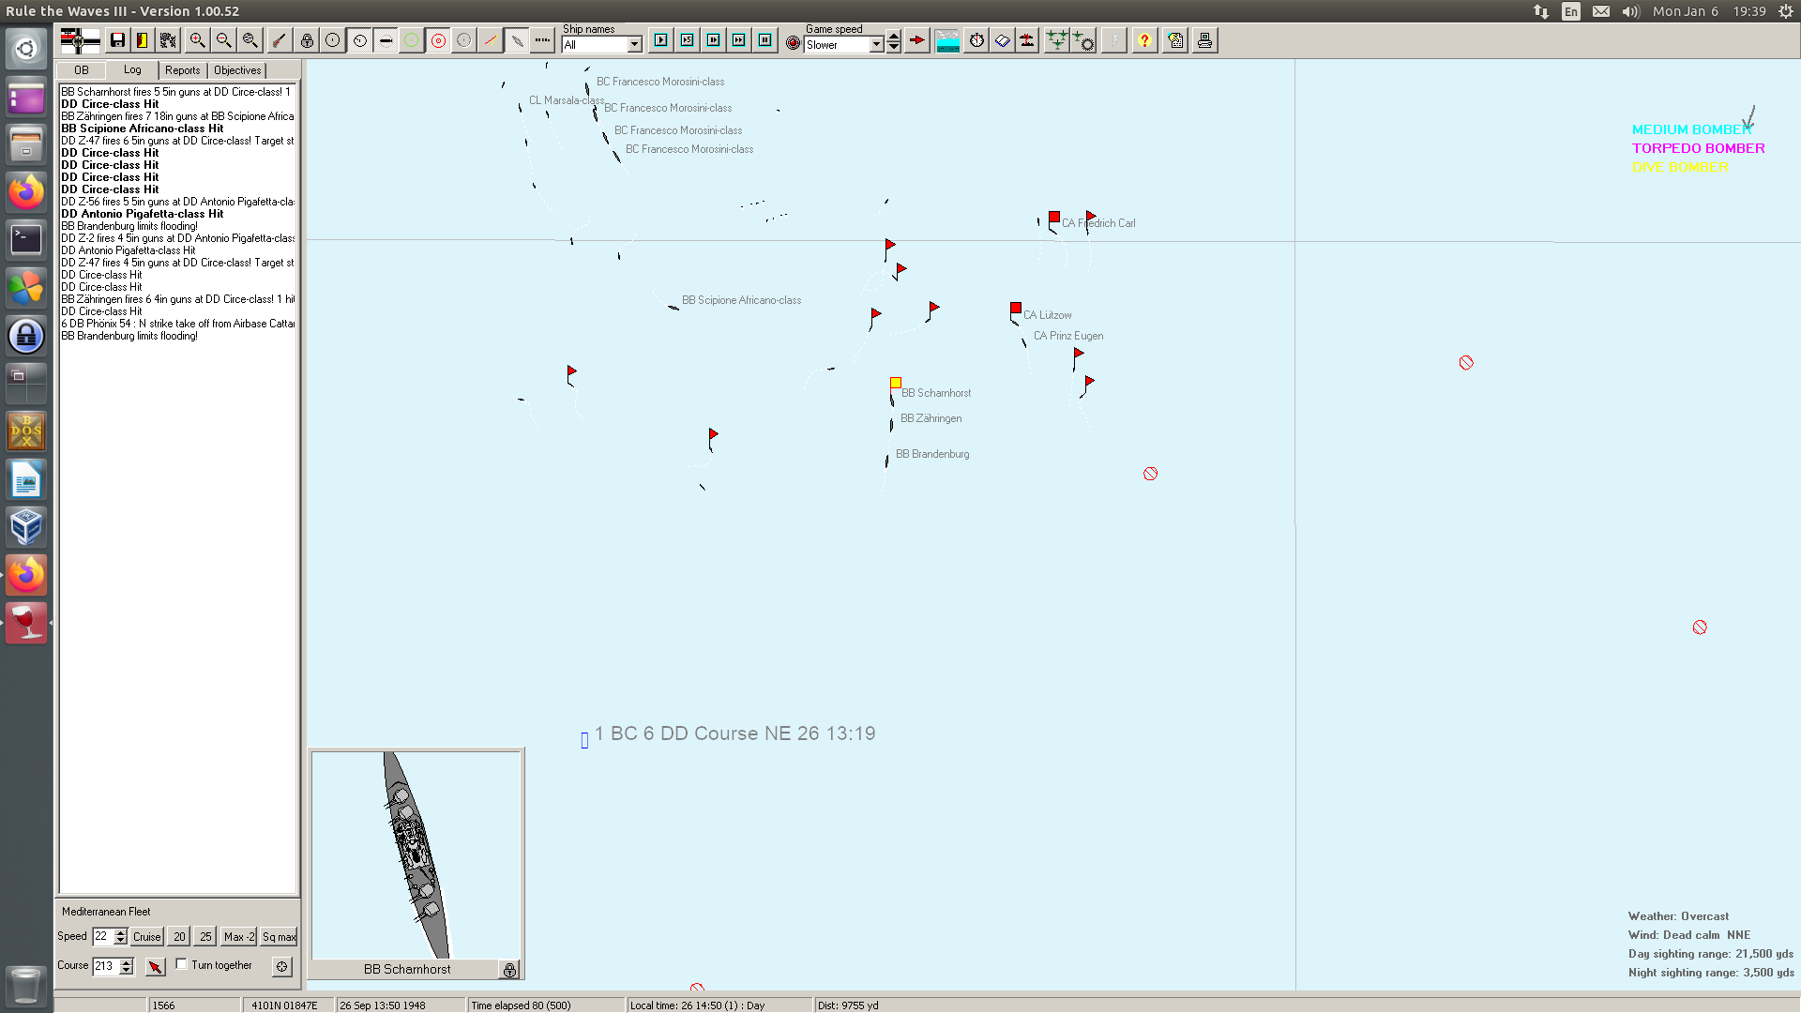Open the system volume indicator
1801x1013 pixels.
pyautogui.click(x=1631, y=11)
